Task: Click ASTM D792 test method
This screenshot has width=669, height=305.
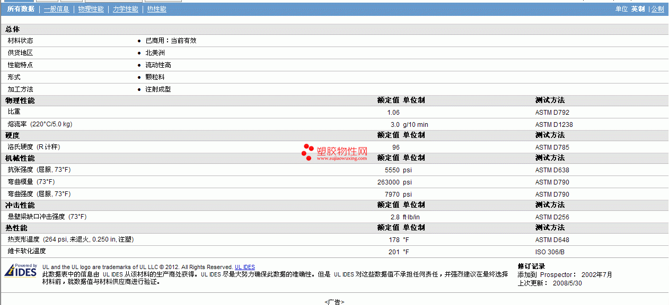Action: (x=552, y=113)
